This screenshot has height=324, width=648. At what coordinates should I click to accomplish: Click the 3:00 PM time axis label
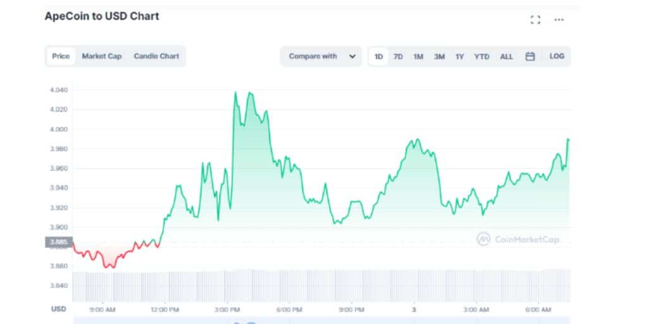[227, 309]
